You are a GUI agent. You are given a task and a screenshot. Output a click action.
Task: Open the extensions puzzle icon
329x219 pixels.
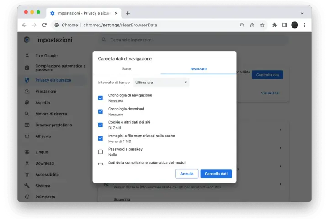click(275, 25)
